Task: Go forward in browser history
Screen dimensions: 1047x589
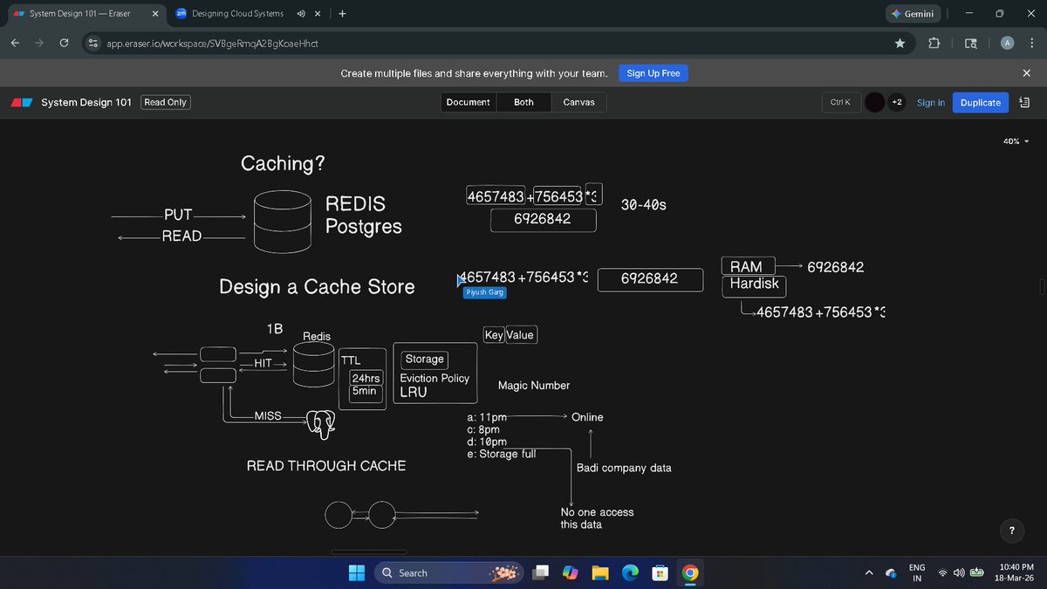Action: 40,43
